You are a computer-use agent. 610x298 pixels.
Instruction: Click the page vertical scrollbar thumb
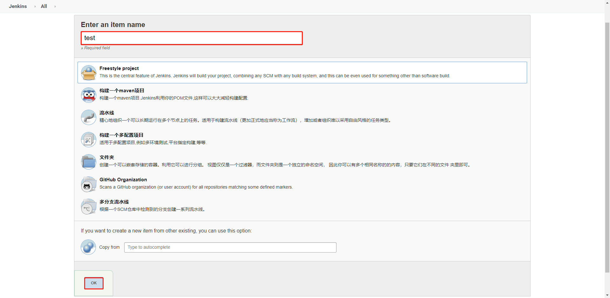coord(607,148)
